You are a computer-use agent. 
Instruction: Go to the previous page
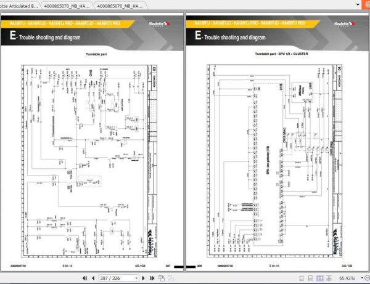(x=93, y=278)
